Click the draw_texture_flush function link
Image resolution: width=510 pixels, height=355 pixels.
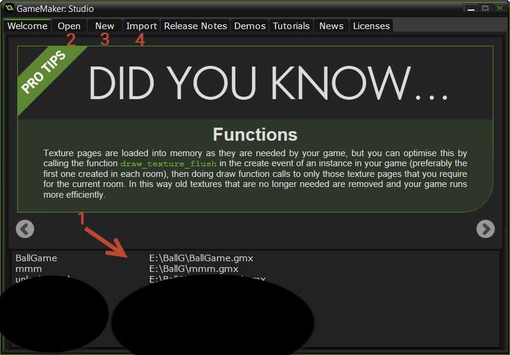[168, 163]
